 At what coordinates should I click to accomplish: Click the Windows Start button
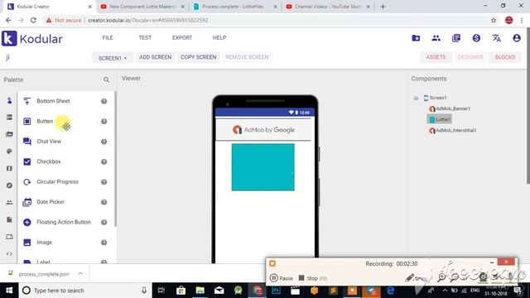point(9,291)
